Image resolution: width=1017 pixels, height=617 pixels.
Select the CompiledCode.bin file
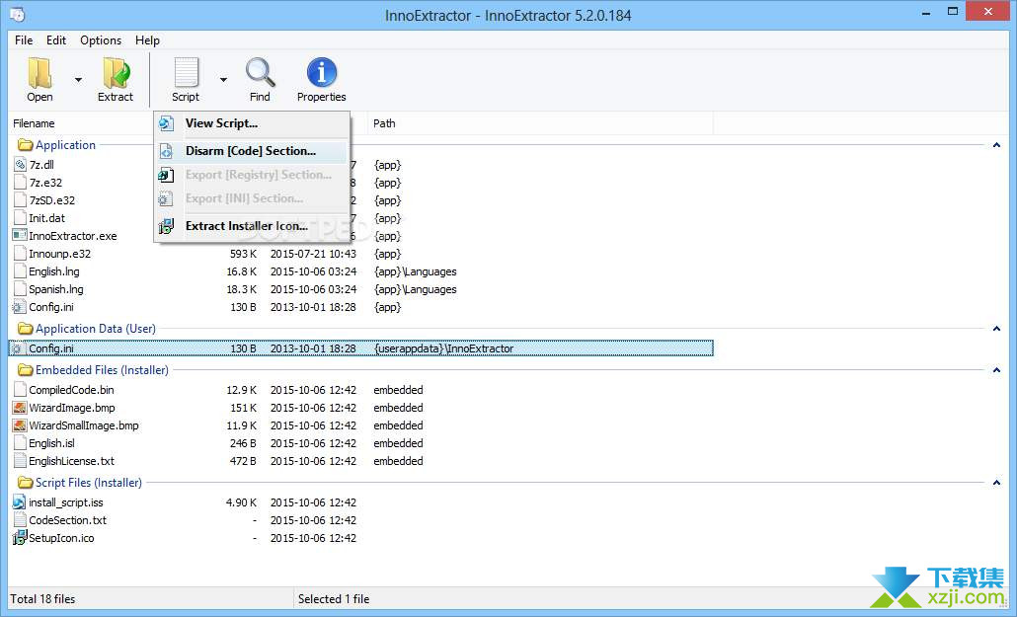[71, 391]
